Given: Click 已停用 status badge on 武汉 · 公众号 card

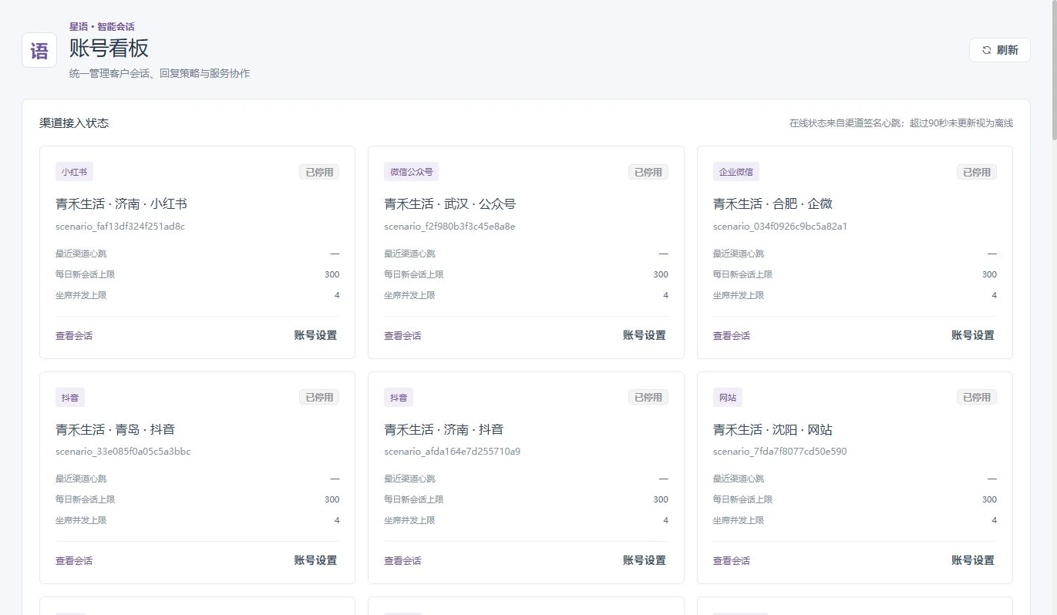Looking at the screenshot, I should [x=648, y=172].
